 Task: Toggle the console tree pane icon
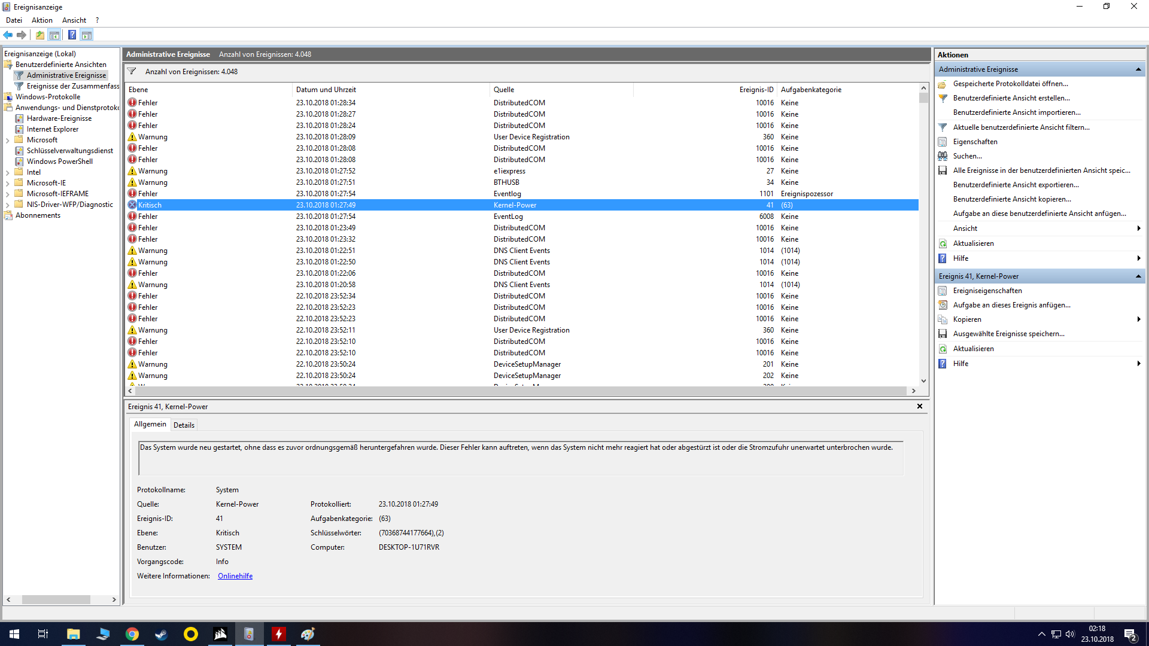[x=54, y=35]
